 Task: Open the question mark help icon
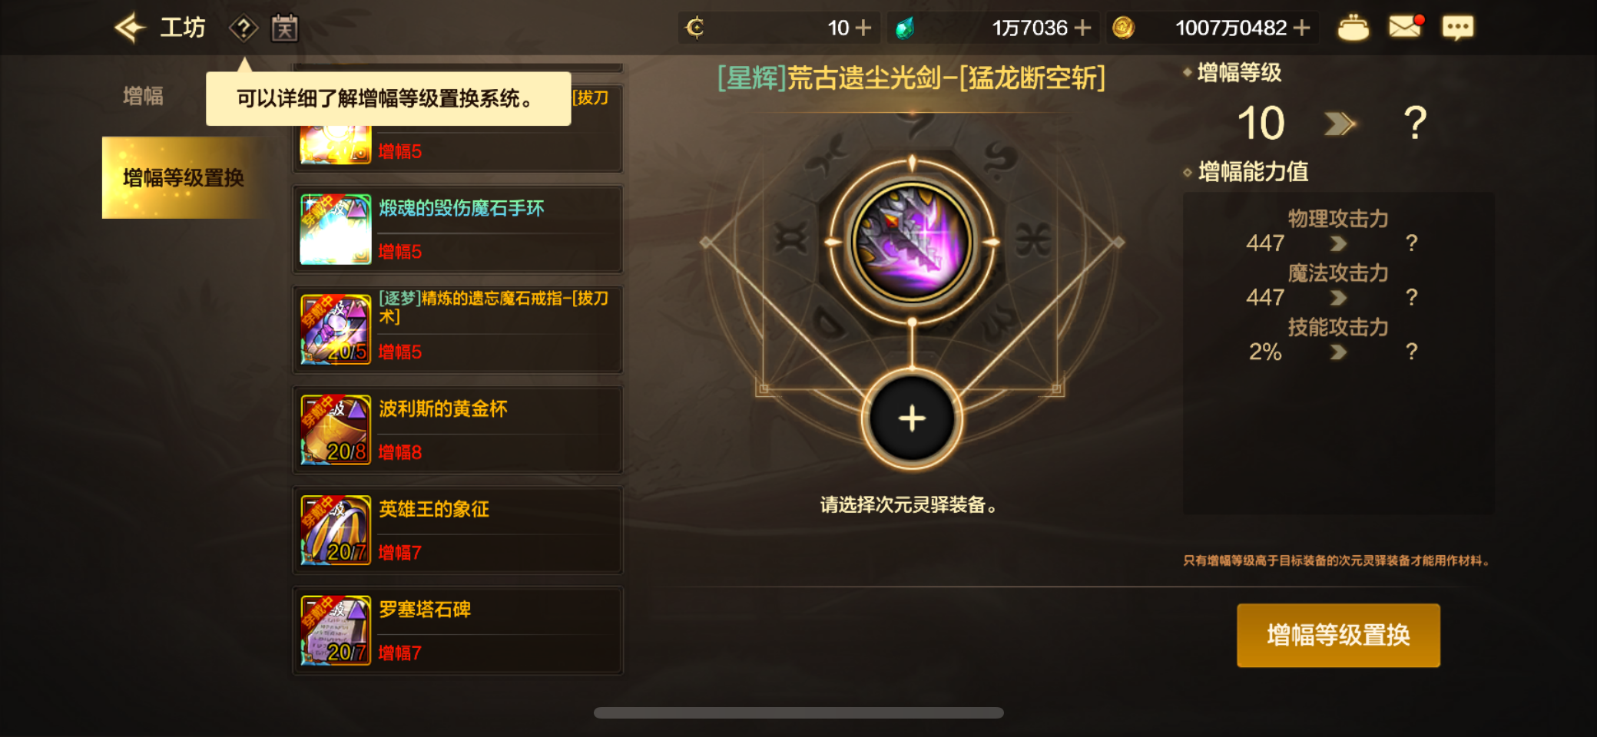coord(244,28)
